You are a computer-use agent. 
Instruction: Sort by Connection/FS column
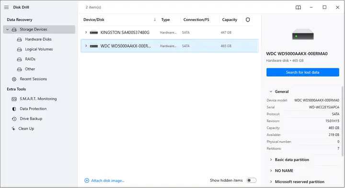[x=196, y=20]
